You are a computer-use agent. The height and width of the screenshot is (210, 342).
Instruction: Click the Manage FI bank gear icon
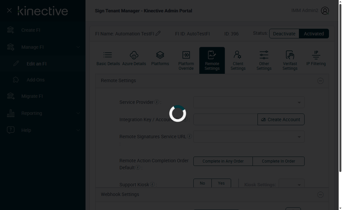click(10, 47)
